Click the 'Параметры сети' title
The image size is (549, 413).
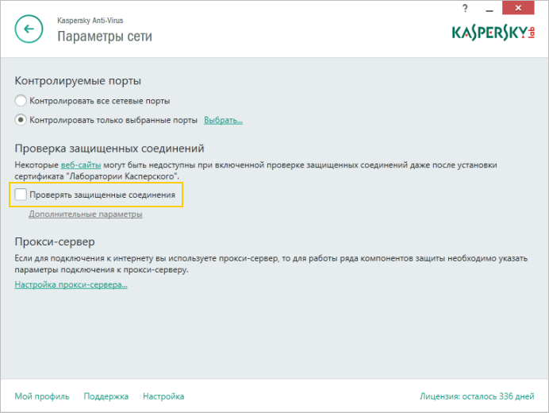pyautogui.click(x=105, y=37)
